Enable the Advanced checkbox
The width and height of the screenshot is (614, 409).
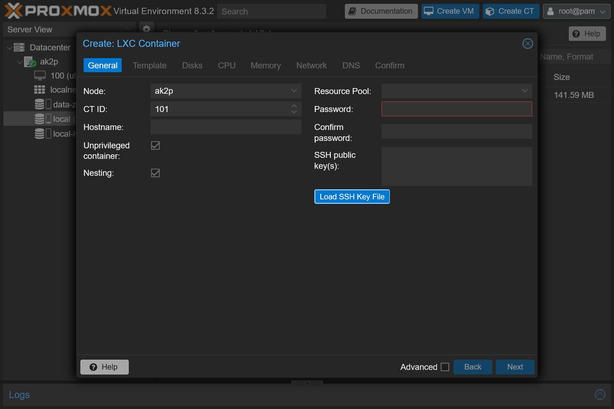[x=445, y=367]
